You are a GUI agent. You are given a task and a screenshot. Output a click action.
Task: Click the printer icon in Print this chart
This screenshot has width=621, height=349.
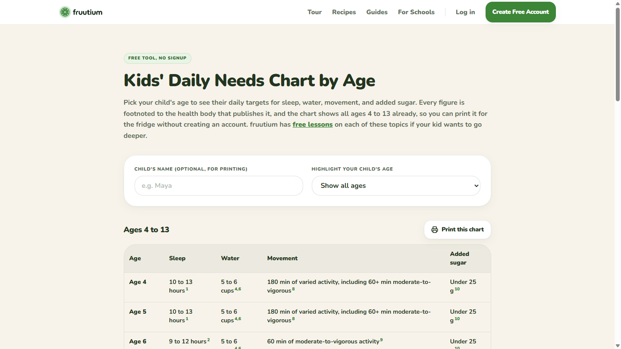click(435, 230)
